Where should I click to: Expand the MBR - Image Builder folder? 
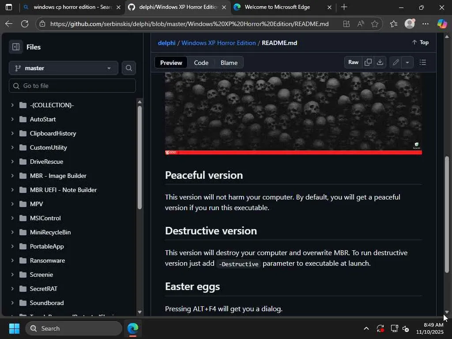pos(12,176)
